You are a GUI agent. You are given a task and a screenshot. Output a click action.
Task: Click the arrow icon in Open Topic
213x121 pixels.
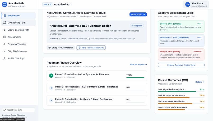(x=144, y=14)
